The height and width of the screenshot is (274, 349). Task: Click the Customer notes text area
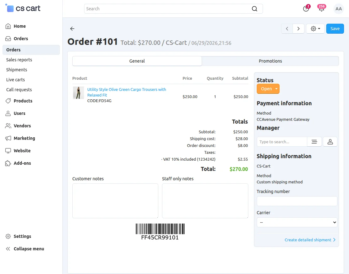tap(115, 201)
